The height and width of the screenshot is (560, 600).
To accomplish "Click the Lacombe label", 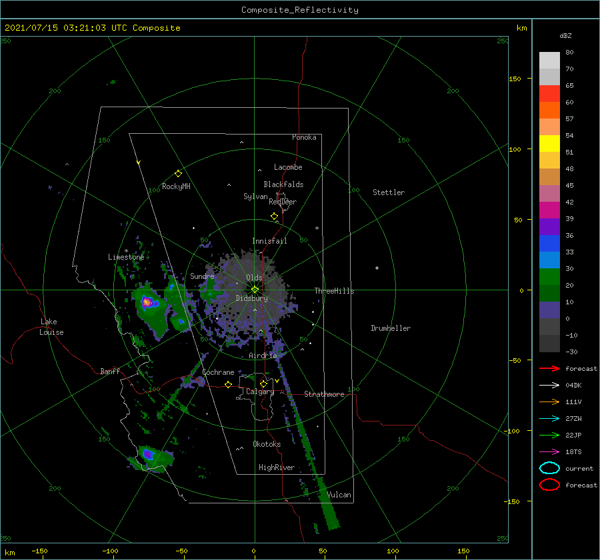I will 288,167.
